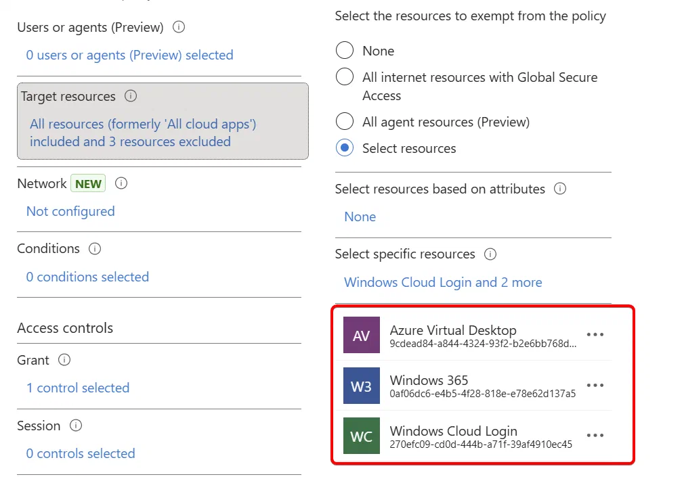Screen dimensions: 684x479
Task: Click the Access controls heading
Action: [x=65, y=327]
